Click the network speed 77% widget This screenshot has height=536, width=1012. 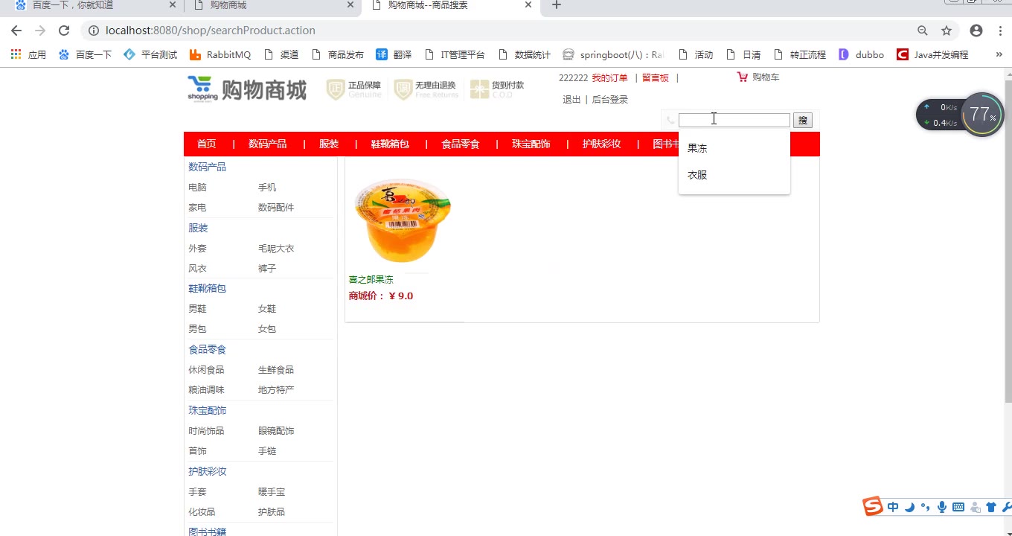tap(981, 115)
